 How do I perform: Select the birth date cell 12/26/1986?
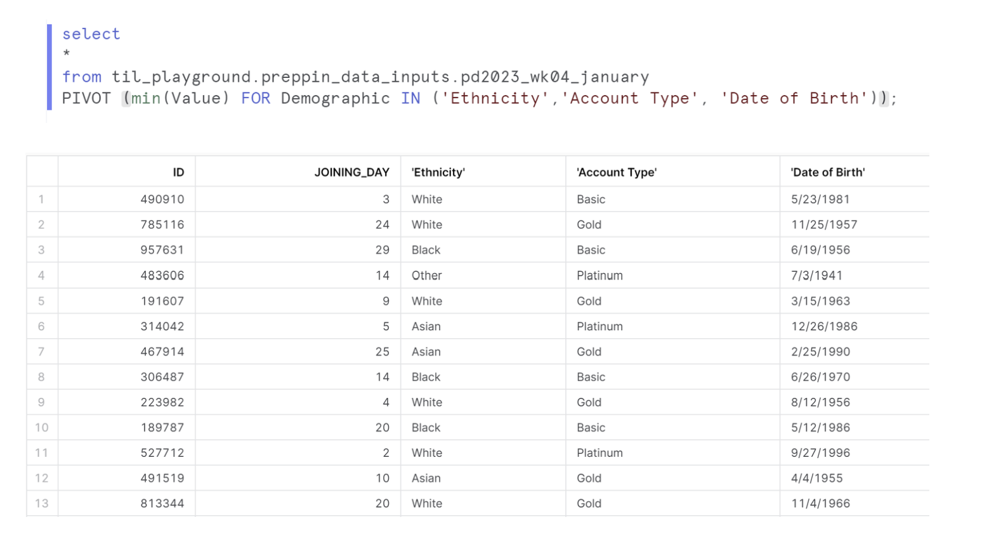(x=823, y=326)
